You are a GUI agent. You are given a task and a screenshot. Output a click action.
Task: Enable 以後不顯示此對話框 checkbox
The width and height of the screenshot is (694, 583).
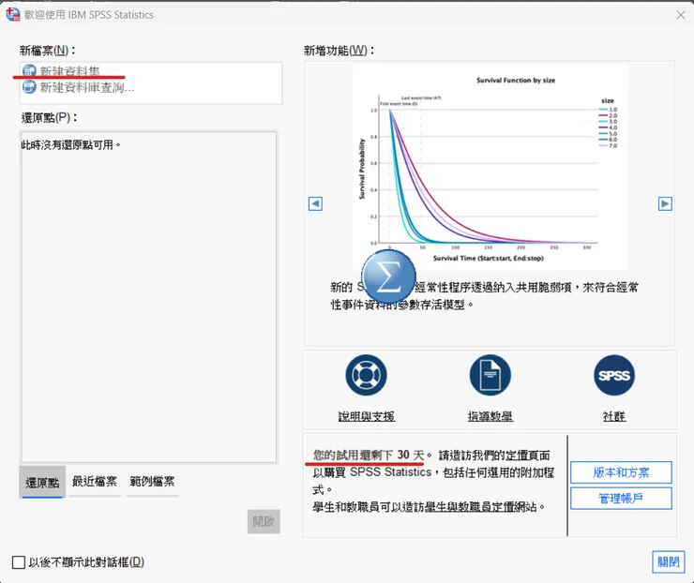coord(19,562)
